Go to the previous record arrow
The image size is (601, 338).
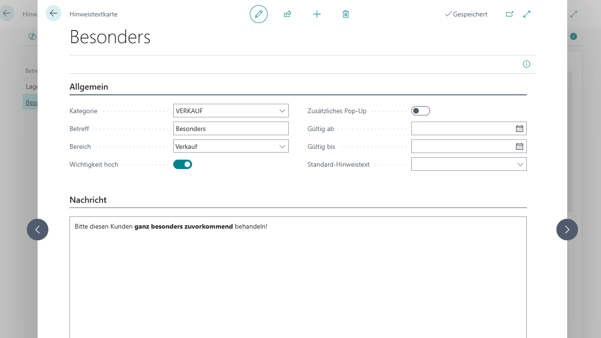tap(38, 230)
